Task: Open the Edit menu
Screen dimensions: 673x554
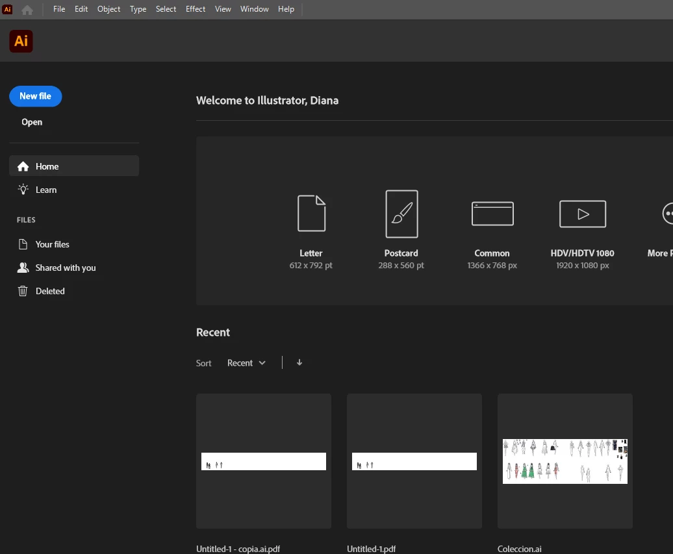Action: (81, 9)
